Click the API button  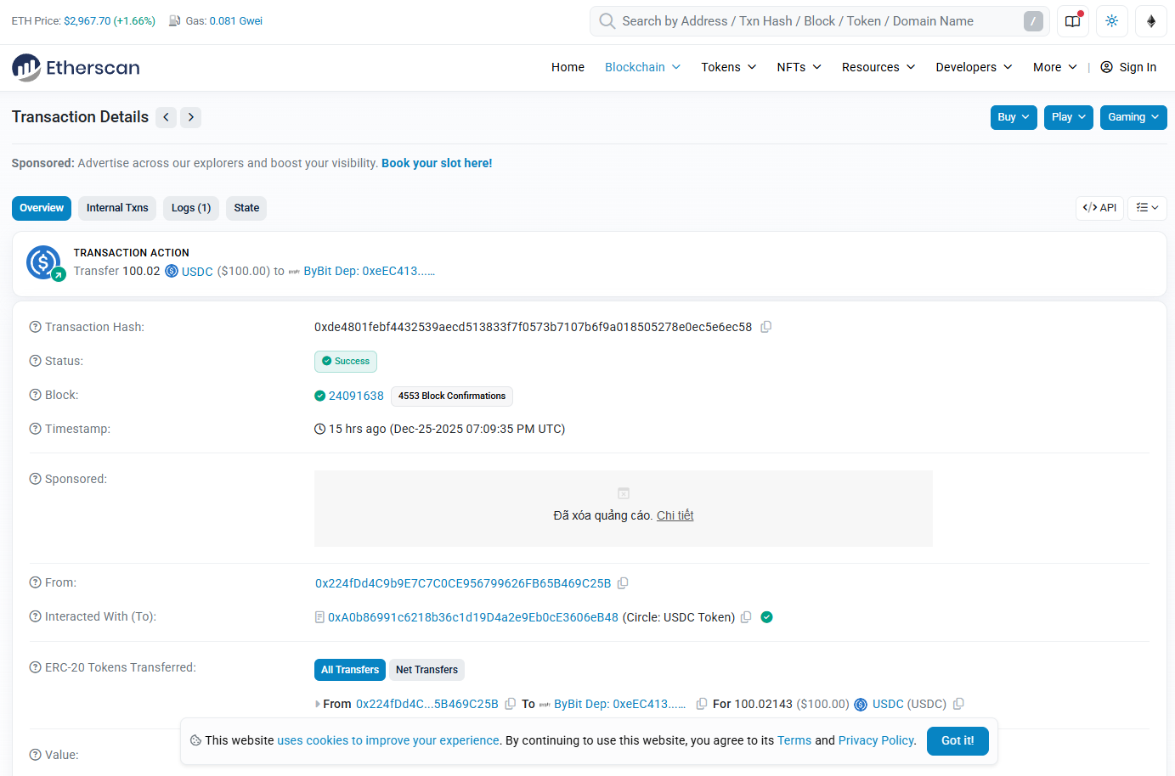pyautogui.click(x=1099, y=208)
